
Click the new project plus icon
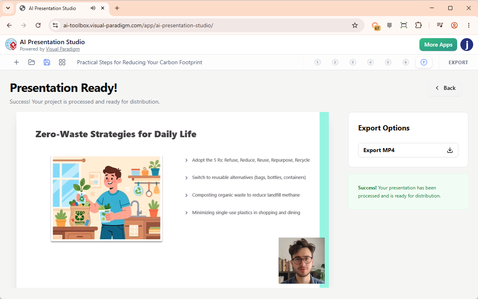[x=16, y=62]
